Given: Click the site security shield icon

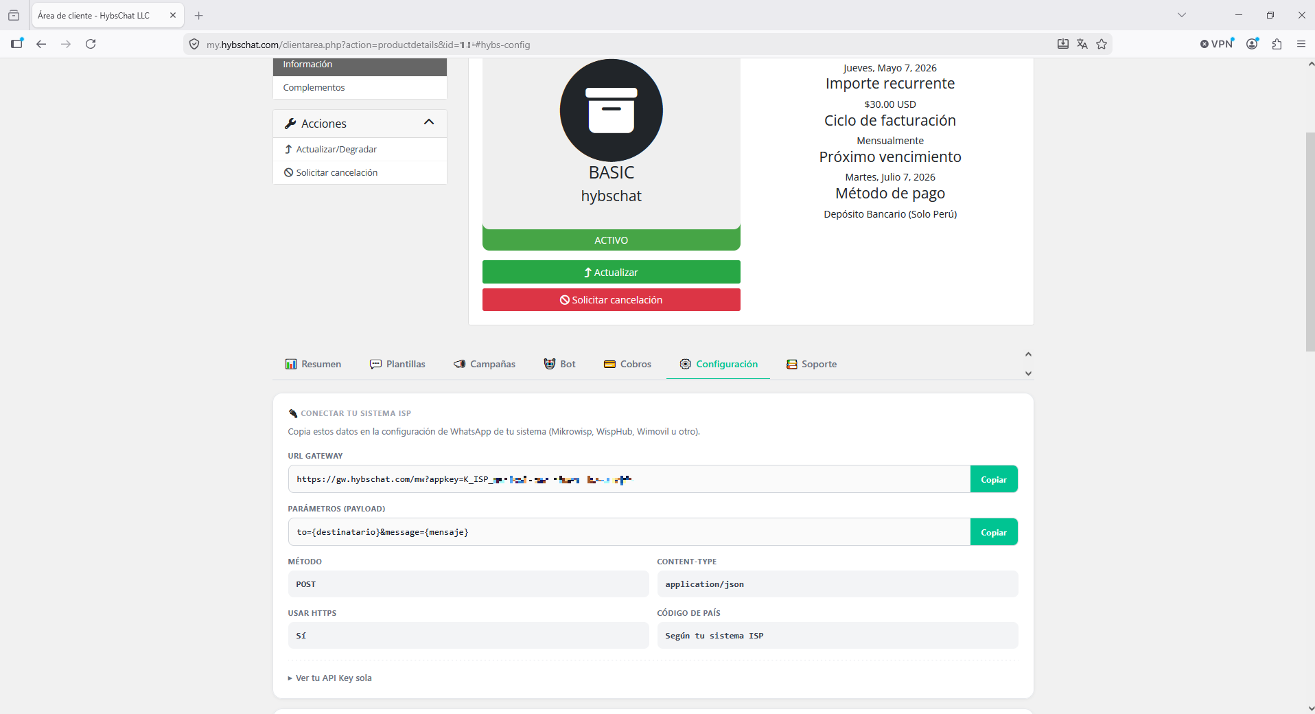Looking at the screenshot, I should pos(194,44).
